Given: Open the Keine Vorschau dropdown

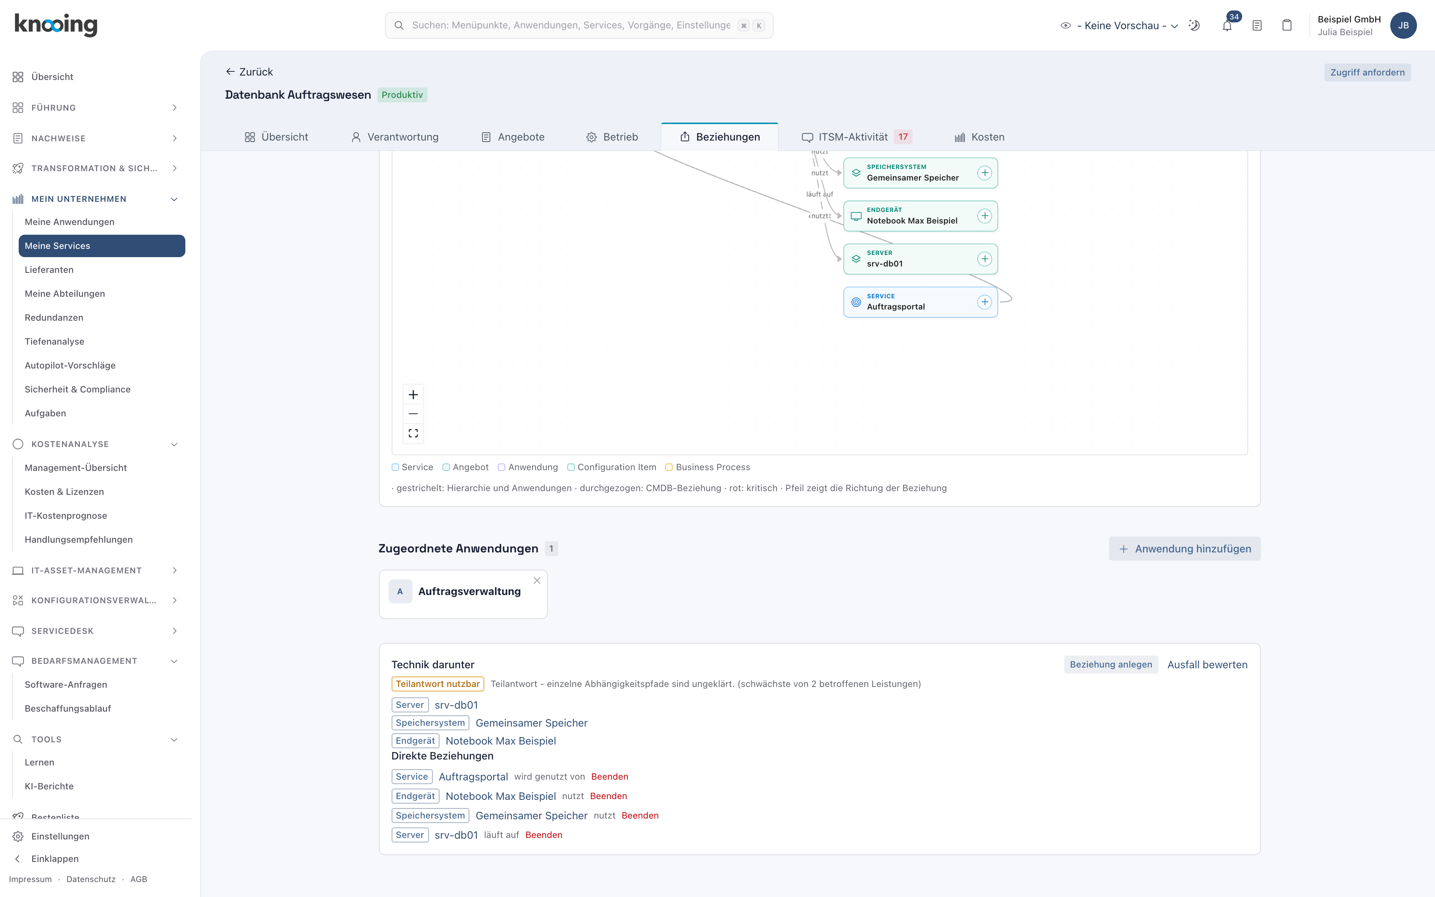Looking at the screenshot, I should point(1120,25).
